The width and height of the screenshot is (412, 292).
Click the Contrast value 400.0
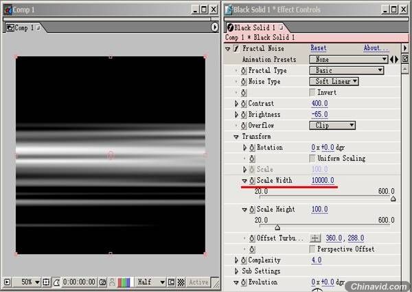[319, 104]
